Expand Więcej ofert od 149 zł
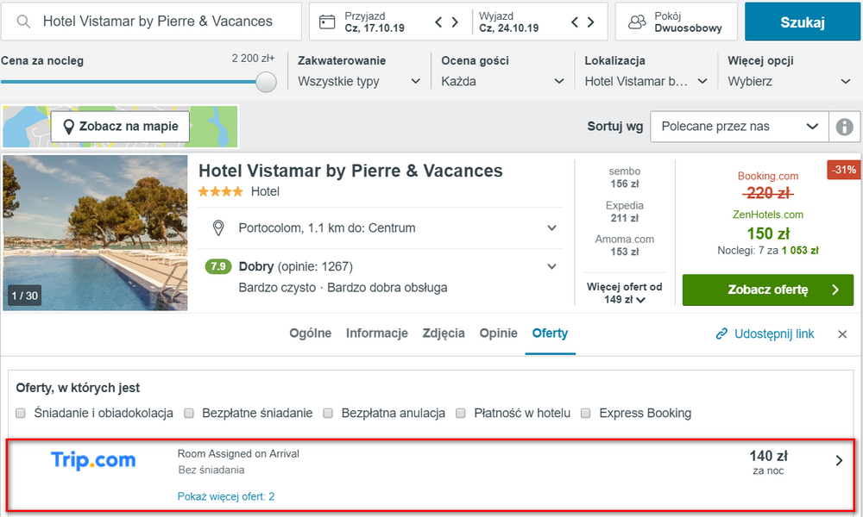Screen dimensions: 863x517 point(626,294)
